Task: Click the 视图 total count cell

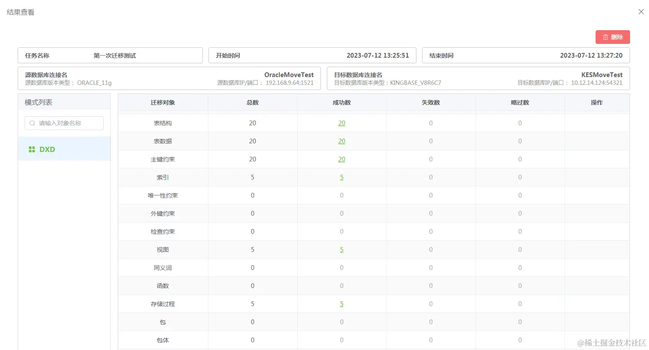Action: click(252, 250)
